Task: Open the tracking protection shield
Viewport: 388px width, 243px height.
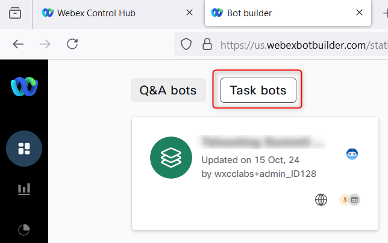Action: tap(187, 44)
